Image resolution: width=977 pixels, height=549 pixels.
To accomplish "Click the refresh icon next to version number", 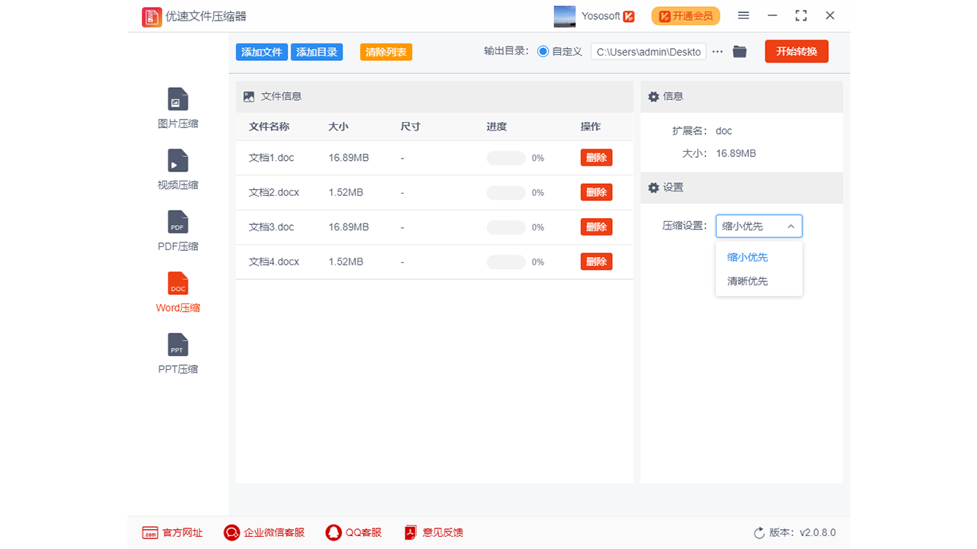I will (759, 532).
